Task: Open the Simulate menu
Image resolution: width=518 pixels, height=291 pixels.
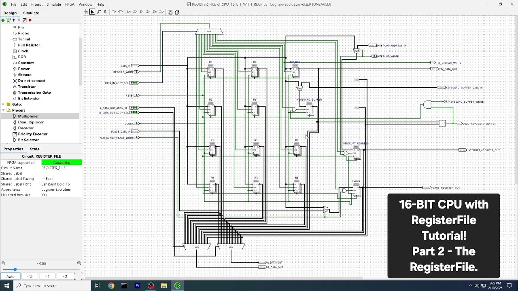Action: 54,4
